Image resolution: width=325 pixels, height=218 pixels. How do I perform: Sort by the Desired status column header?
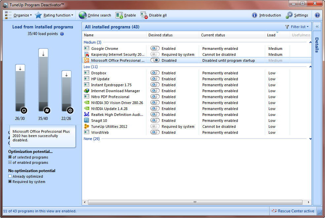173,35
